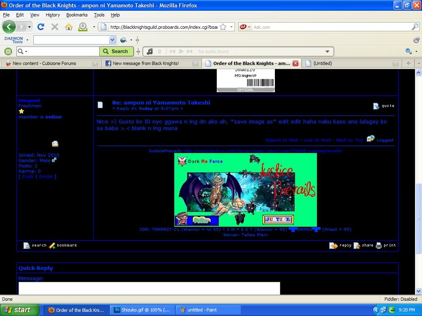
Task: Open the audio track list dropdown
Action: [327, 51]
